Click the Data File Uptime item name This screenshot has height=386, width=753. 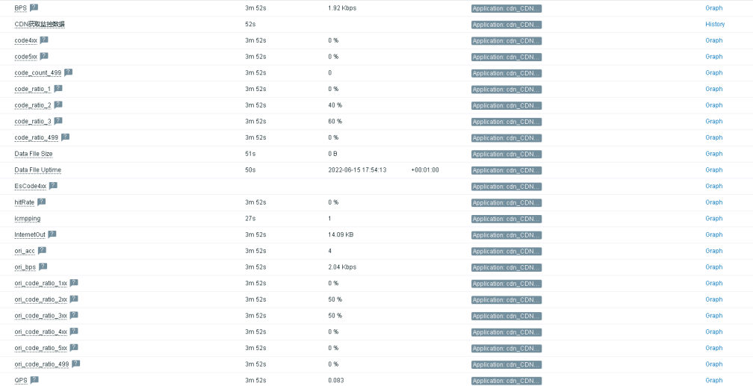pyautogui.click(x=38, y=170)
